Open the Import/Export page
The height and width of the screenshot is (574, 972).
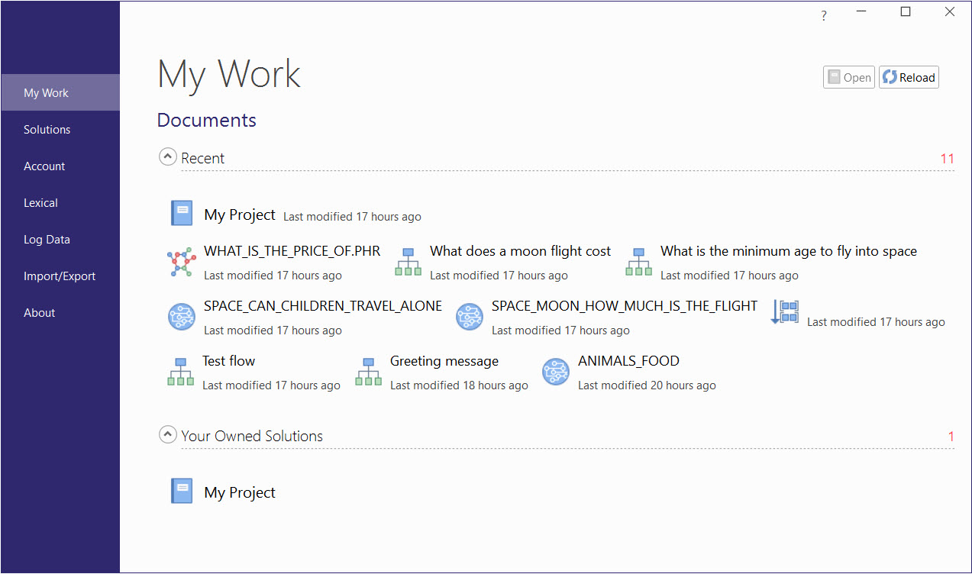coord(60,276)
